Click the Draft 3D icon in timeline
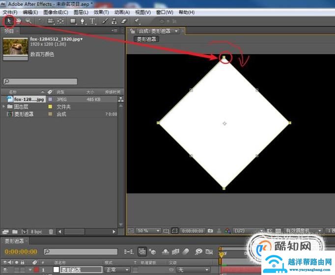 (x=152, y=252)
